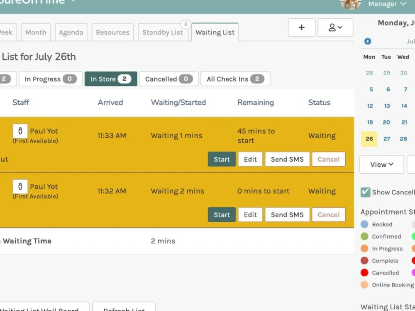
Task: Click the Refresh List button
Action: 124,307
